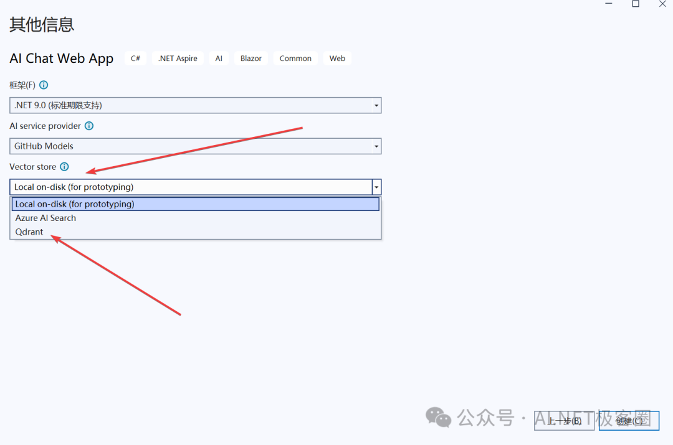Click the info icon beside 框架(F)
673x445 pixels.
click(44, 85)
